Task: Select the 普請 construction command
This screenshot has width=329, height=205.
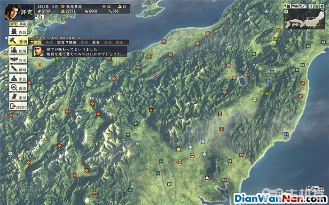Action: click(x=18, y=41)
